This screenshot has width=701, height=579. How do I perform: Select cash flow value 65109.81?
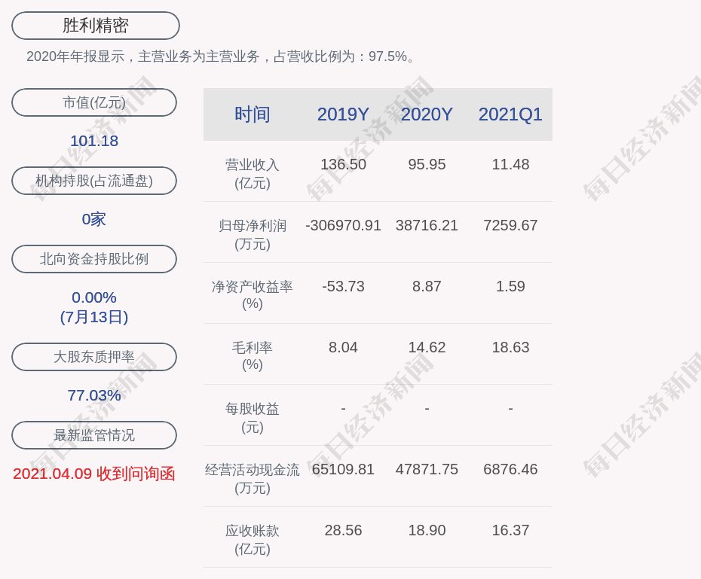click(x=344, y=469)
